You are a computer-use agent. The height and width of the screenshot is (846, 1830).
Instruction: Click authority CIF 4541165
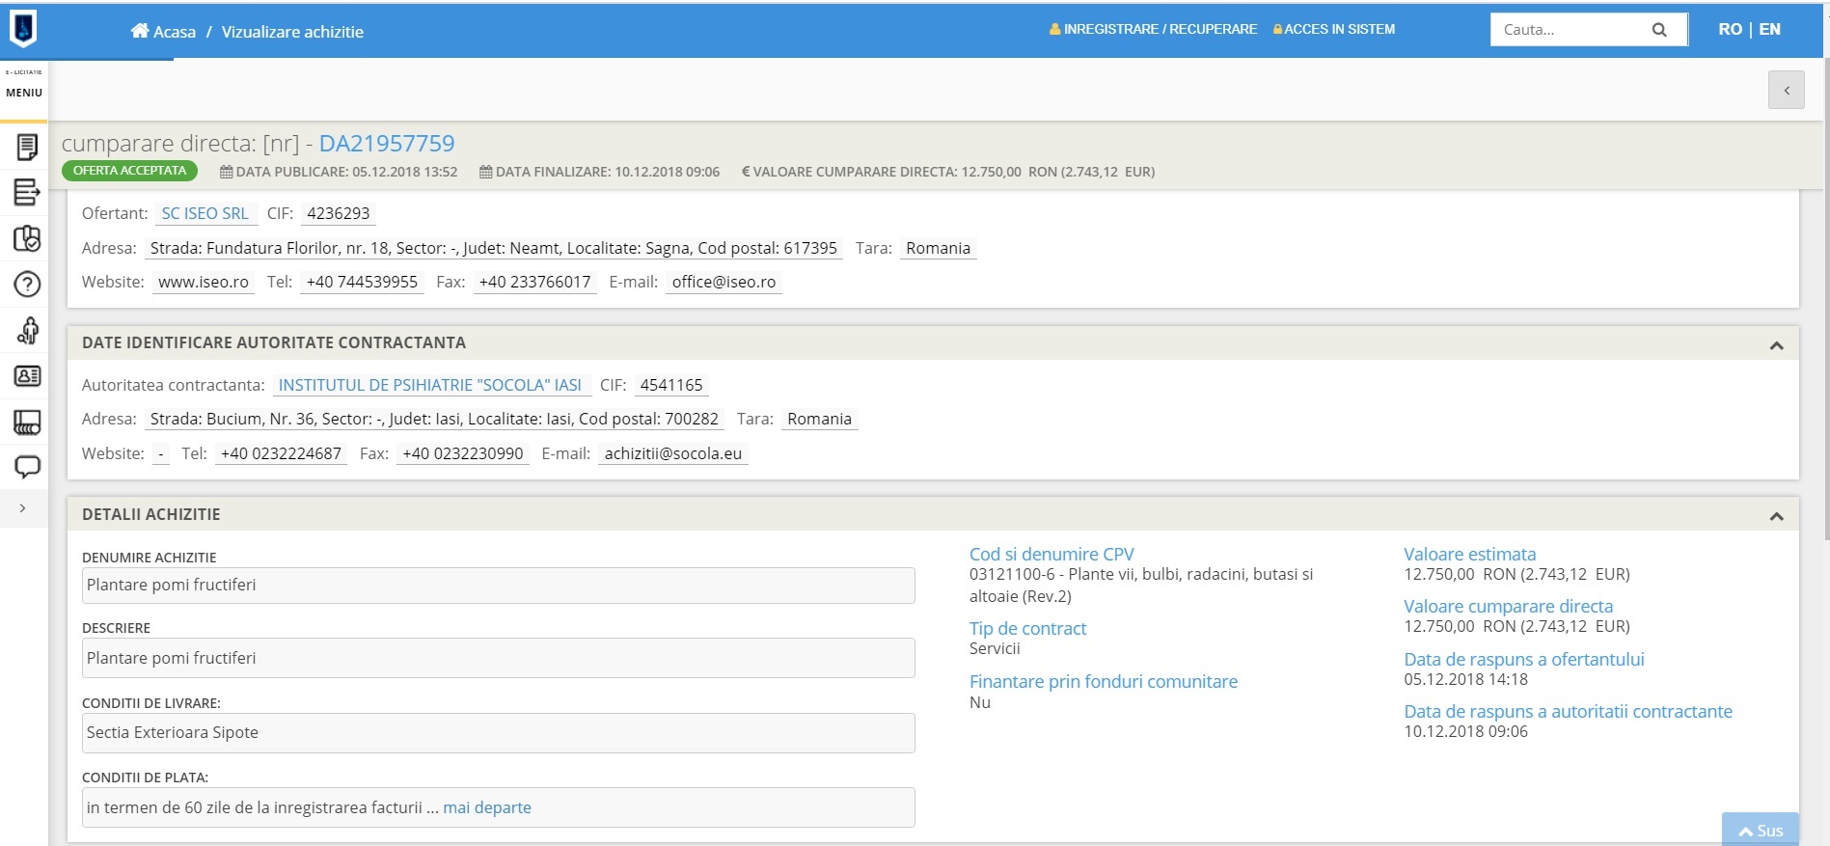tap(671, 385)
